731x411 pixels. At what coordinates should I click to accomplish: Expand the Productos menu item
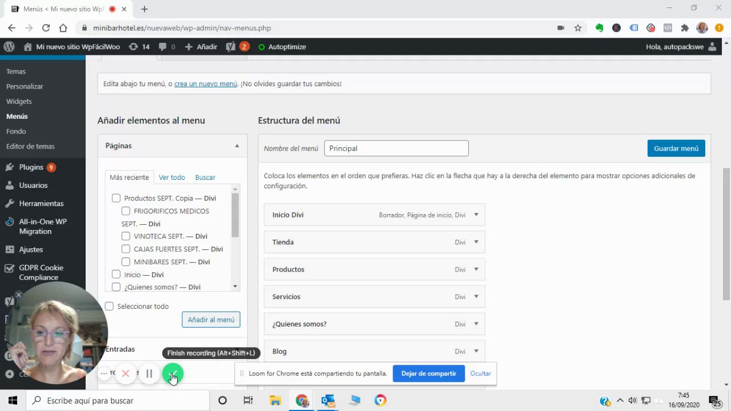tap(476, 269)
